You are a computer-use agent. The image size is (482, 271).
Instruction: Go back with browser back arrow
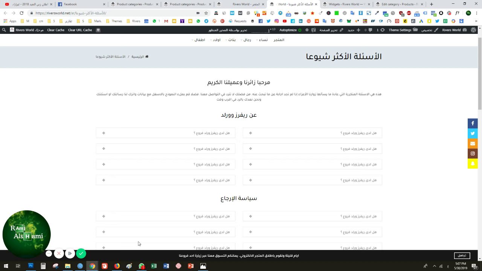[x=5, y=13]
